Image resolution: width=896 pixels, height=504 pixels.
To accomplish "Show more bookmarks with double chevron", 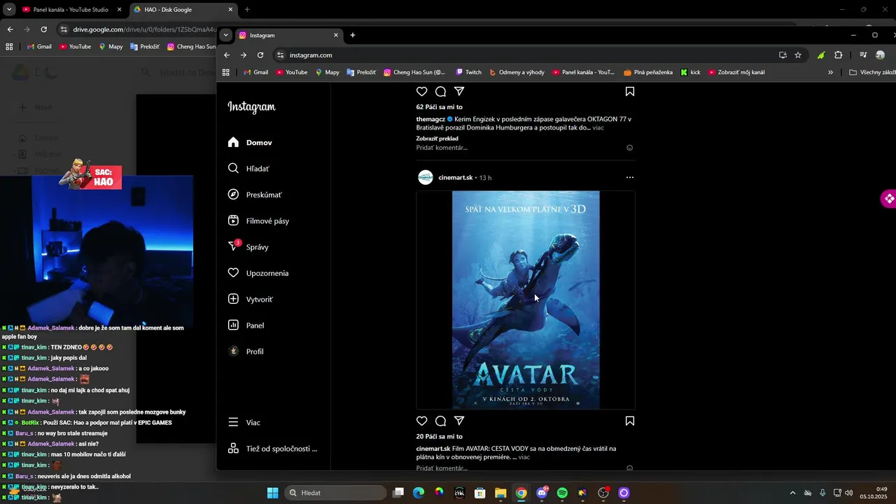I will (831, 72).
